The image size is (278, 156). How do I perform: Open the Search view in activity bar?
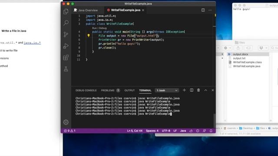tap(66, 23)
